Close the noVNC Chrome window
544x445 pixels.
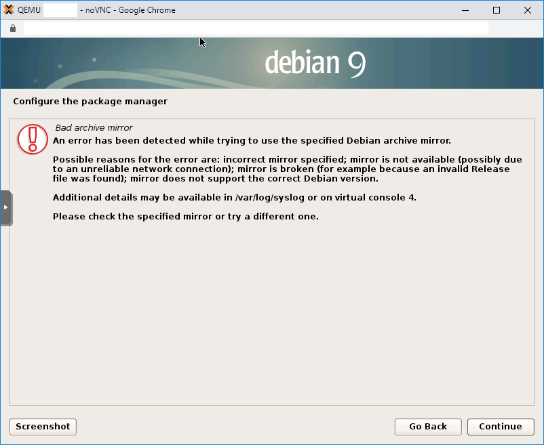coord(528,10)
